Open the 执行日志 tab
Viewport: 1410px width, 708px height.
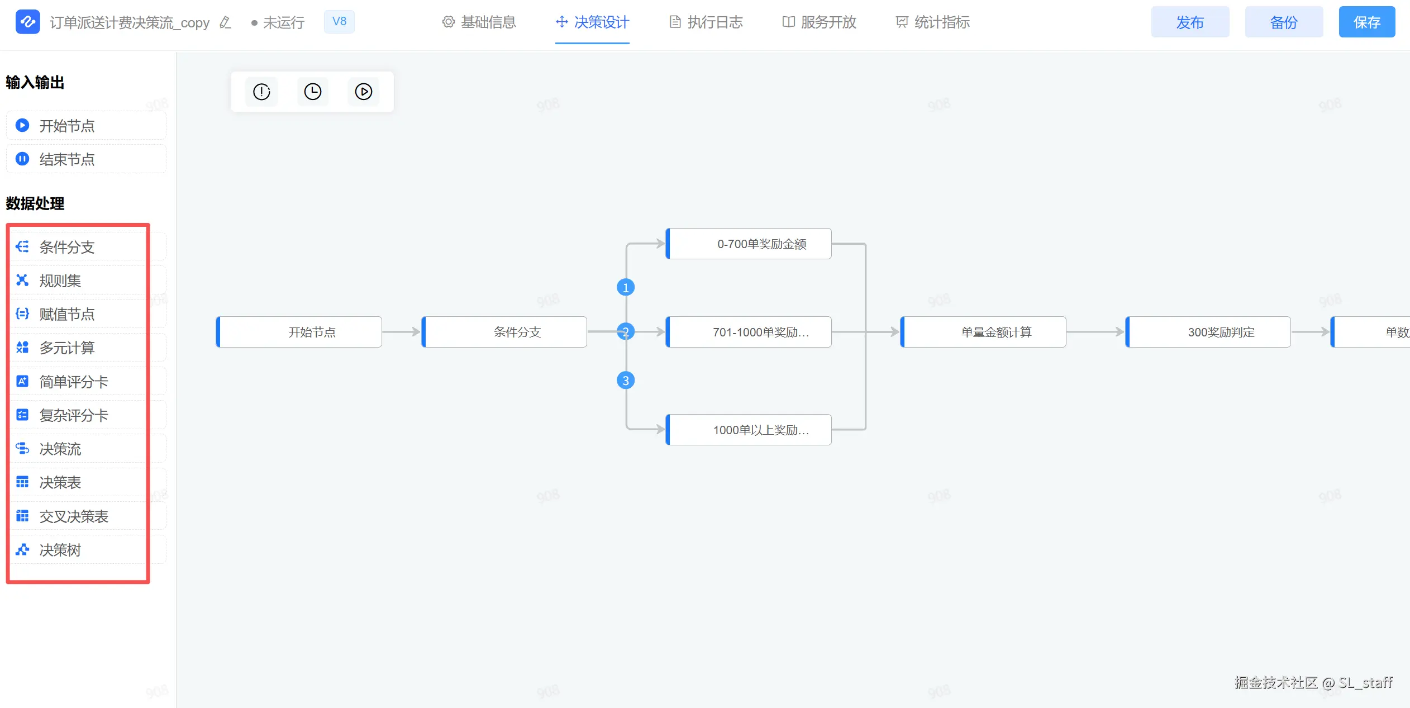pos(706,22)
